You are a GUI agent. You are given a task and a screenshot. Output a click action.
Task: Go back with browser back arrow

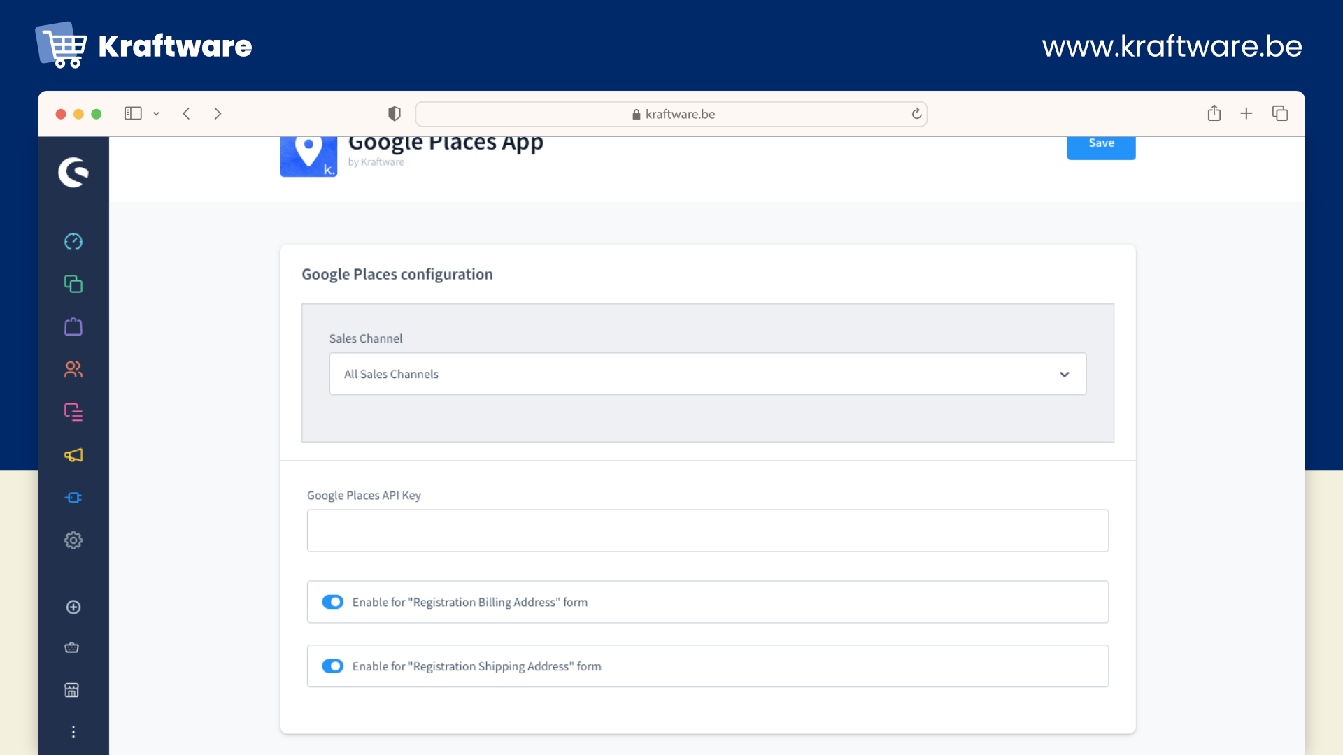click(x=186, y=114)
